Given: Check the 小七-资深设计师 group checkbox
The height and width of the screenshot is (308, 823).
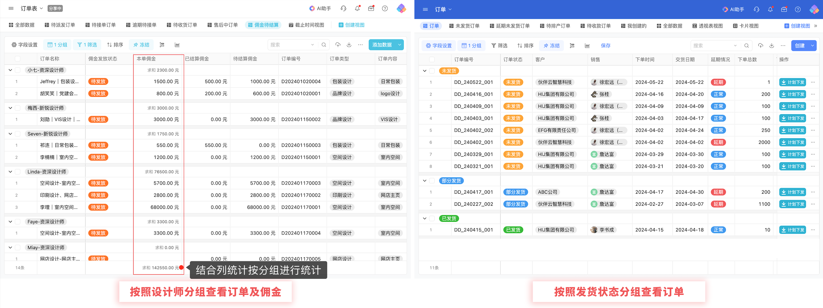Looking at the screenshot, I should point(17,70).
